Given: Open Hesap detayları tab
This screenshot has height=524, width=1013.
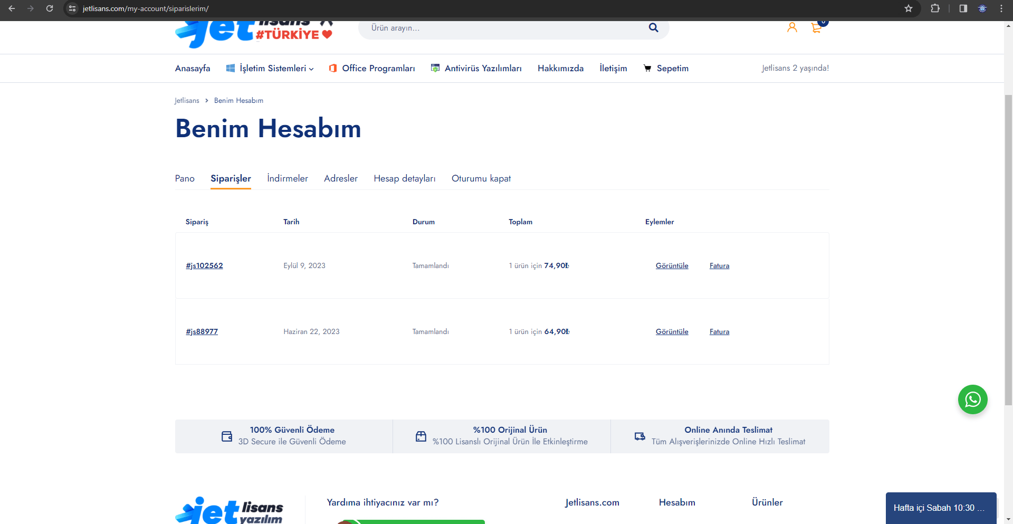Looking at the screenshot, I should [405, 178].
